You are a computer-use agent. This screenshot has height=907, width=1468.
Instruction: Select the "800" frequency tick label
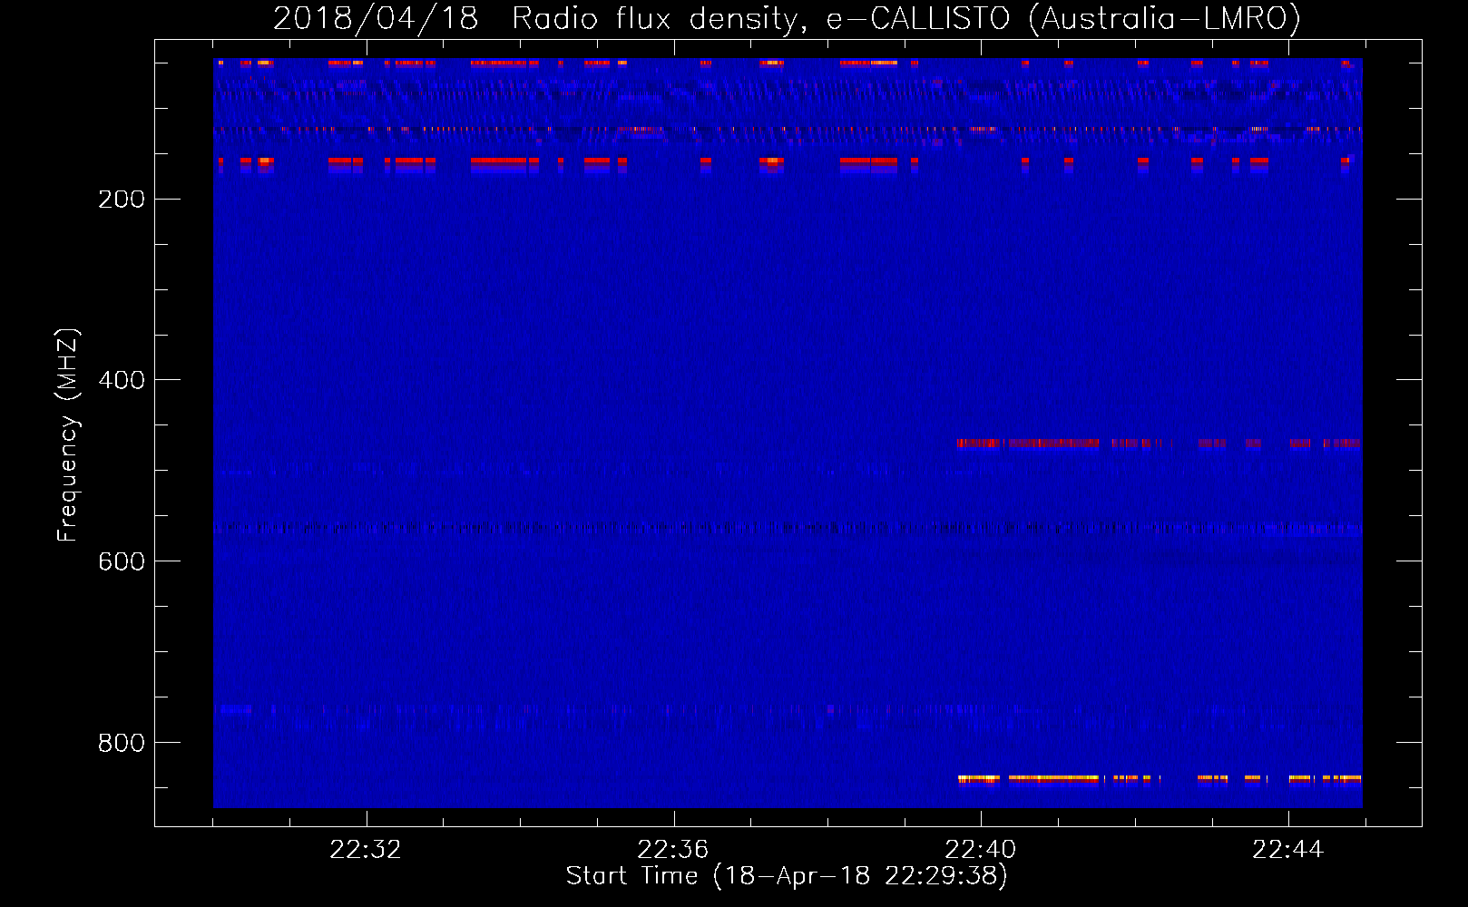[122, 743]
